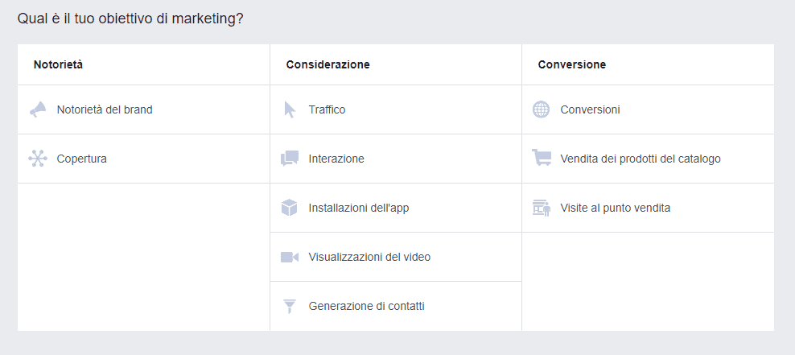Click the globe icon beside Conversioni
This screenshot has height=355, width=795.
[541, 109]
